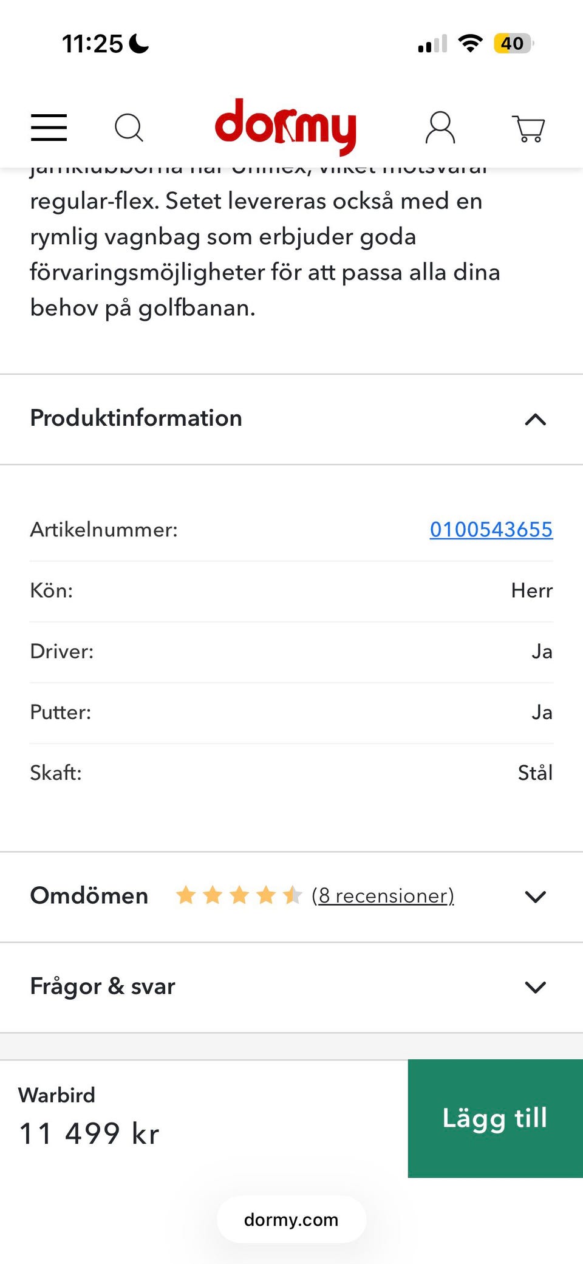Open article number link 0100543655
The height and width of the screenshot is (1264, 583).
[491, 530]
